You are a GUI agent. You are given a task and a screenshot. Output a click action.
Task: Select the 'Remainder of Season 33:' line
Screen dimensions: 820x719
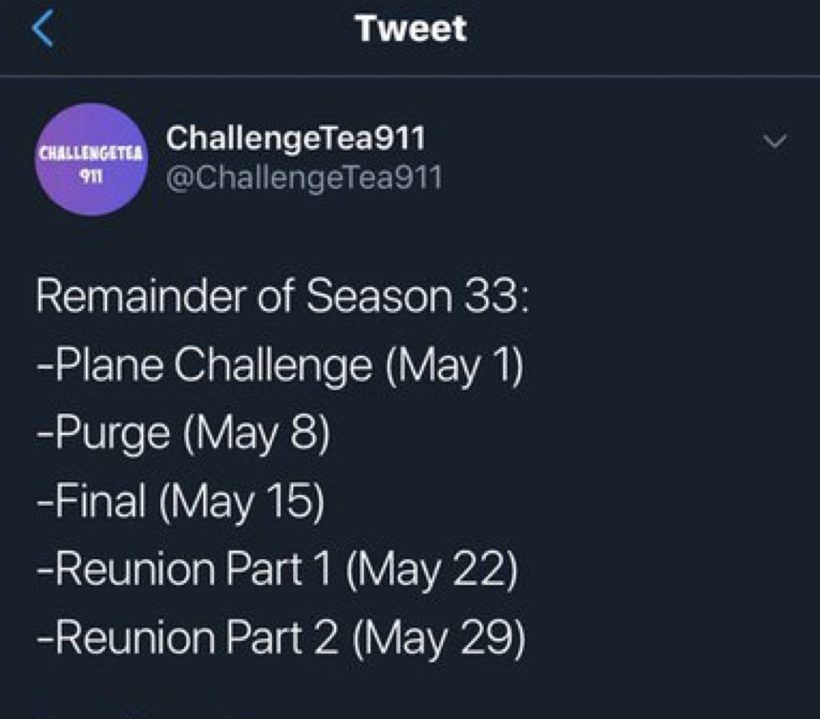coord(283,295)
